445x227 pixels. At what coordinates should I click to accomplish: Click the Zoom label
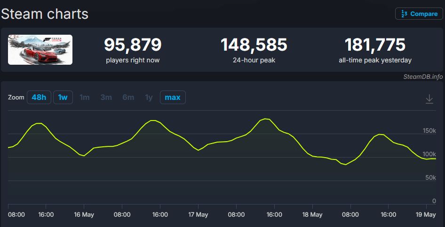coord(16,98)
